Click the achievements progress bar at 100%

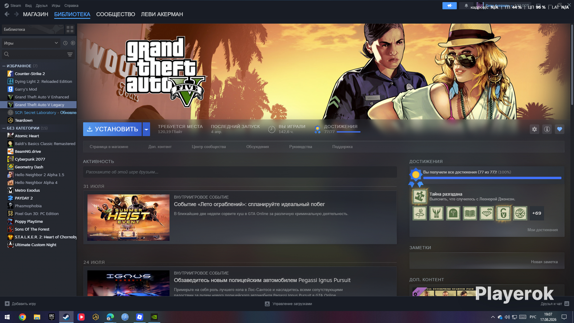coord(492,178)
